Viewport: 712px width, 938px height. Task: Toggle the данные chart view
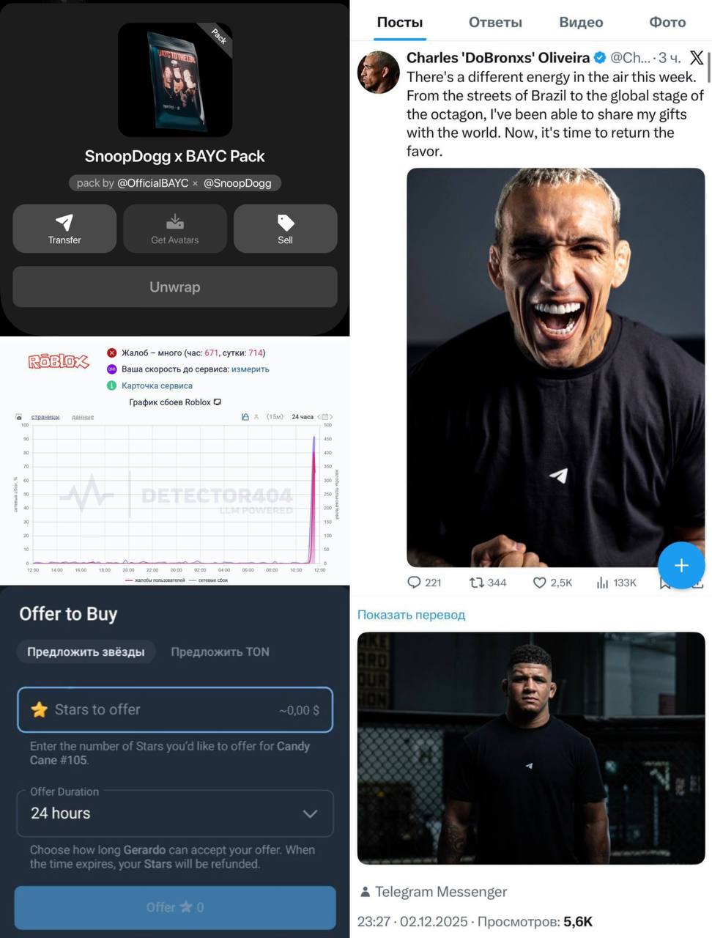(x=83, y=417)
